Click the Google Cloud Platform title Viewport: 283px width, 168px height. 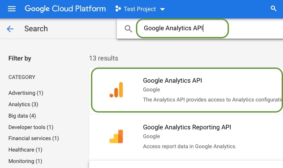65,9
